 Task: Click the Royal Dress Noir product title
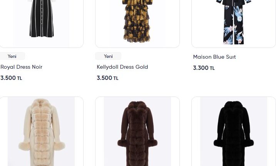(x=21, y=67)
